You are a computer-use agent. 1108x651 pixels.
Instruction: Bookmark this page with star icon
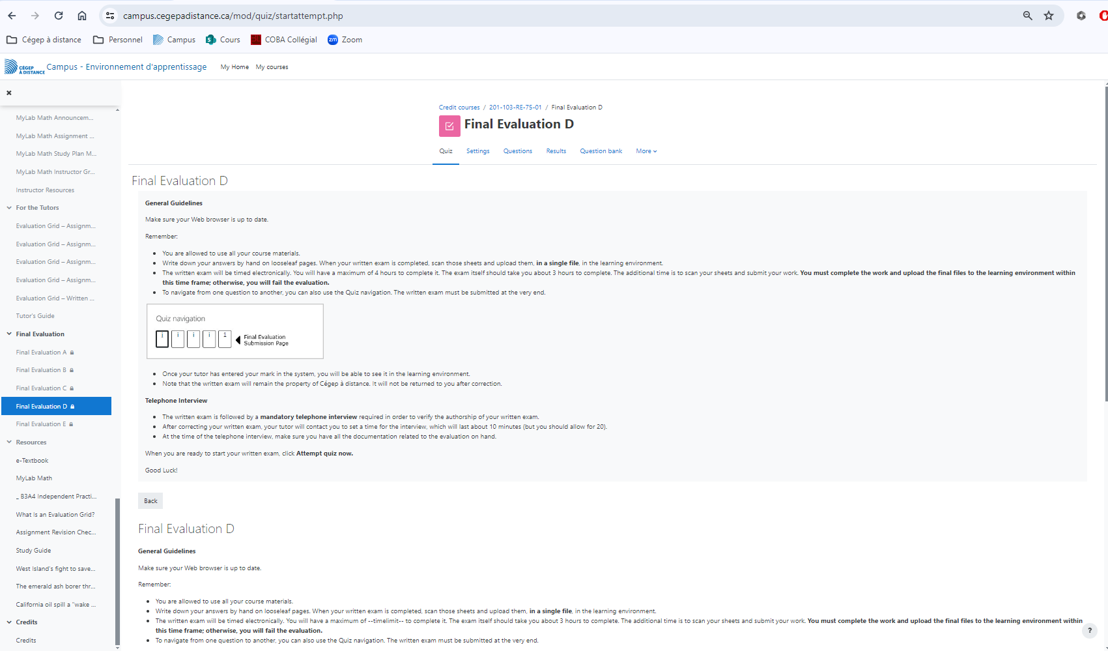click(x=1049, y=16)
